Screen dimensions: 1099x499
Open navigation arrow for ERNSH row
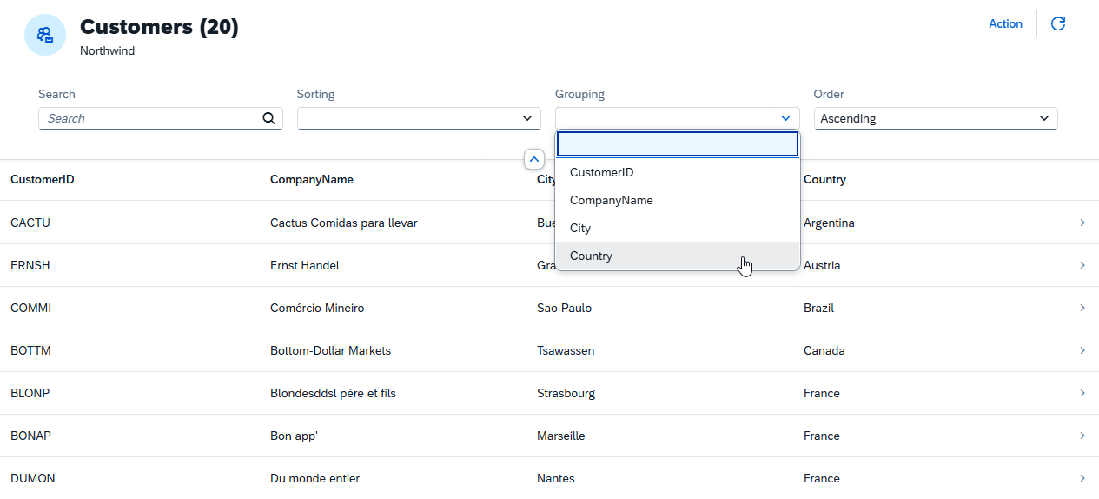click(x=1082, y=265)
